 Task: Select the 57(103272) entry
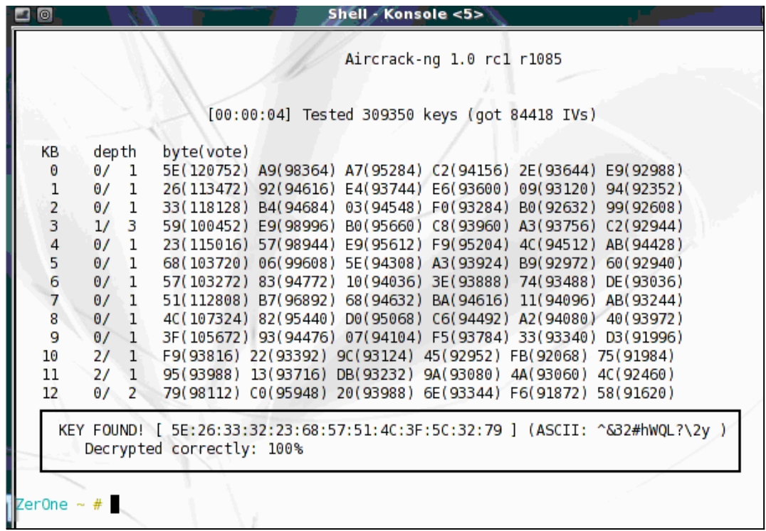pyautogui.click(x=206, y=281)
